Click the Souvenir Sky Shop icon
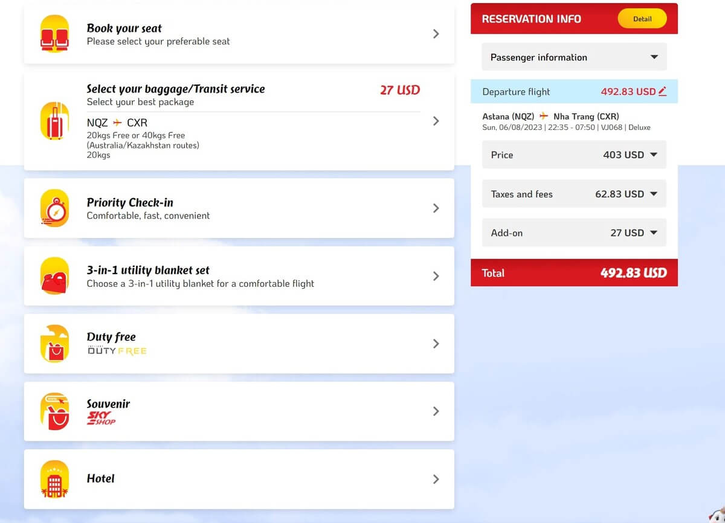This screenshot has width=725, height=523. click(x=54, y=411)
